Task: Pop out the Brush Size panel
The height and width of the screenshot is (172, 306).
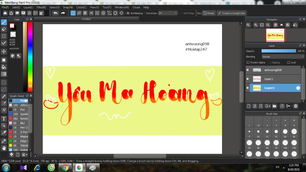Action: click(300, 113)
